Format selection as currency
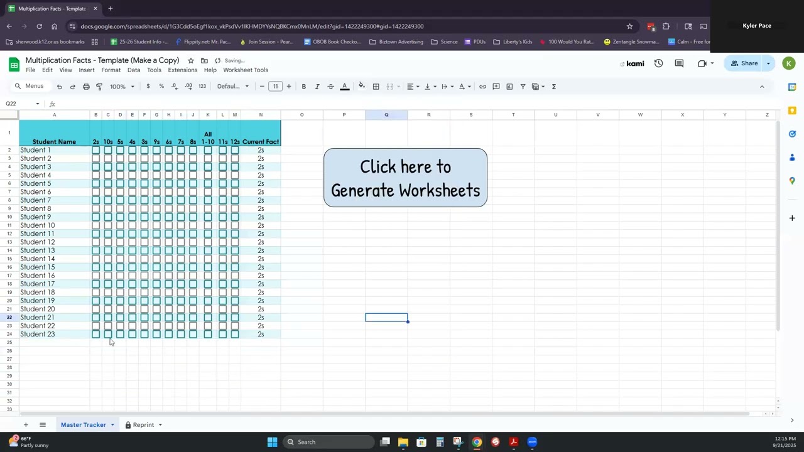This screenshot has width=804, height=452. point(148,87)
